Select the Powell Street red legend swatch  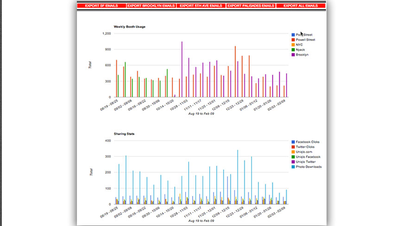click(x=293, y=40)
